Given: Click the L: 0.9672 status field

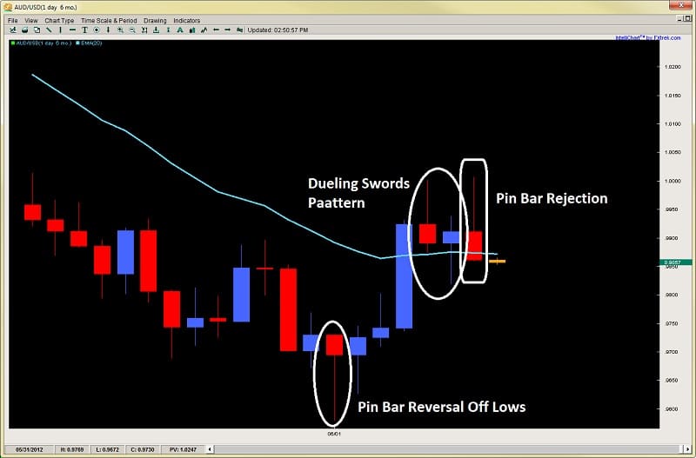Looking at the screenshot, I should (108, 449).
